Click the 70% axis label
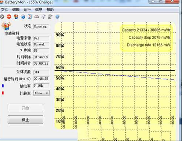Image resolution: width=182 pixels, height=141 pixels. point(60,57)
